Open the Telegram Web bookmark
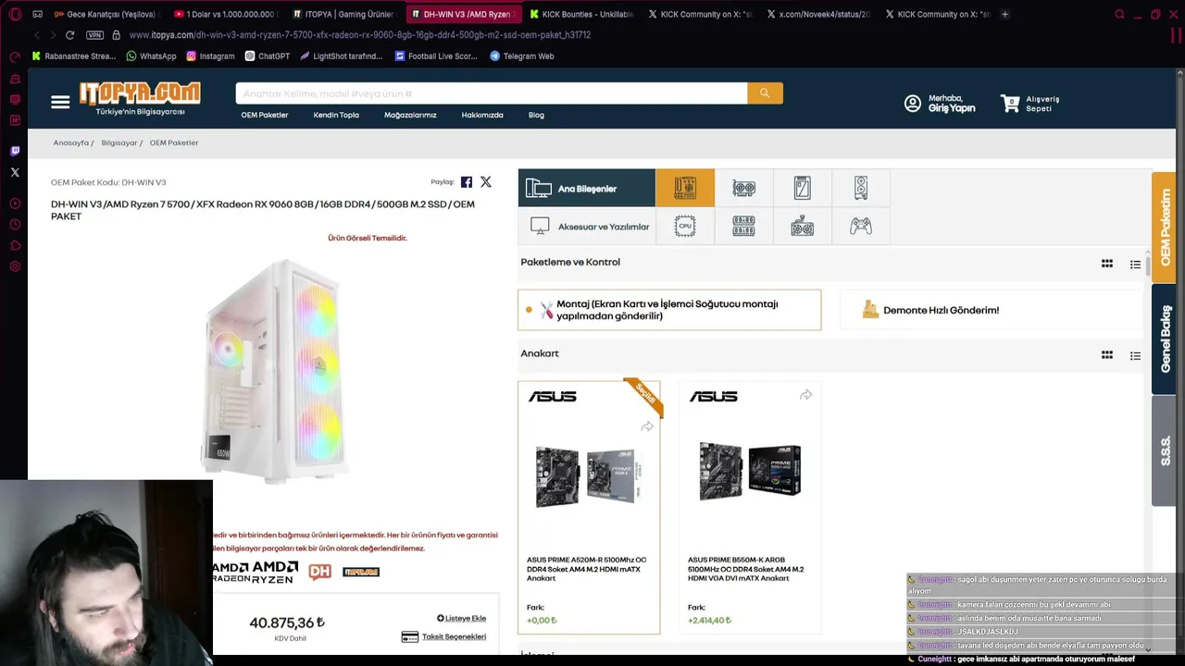 [522, 55]
